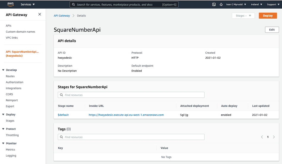Collapse the Deploy section
282x164 pixels.
(x=3, y=115)
